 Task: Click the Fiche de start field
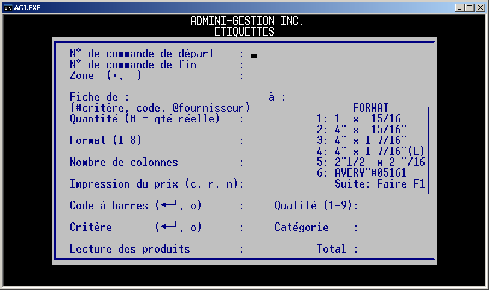(x=193, y=98)
